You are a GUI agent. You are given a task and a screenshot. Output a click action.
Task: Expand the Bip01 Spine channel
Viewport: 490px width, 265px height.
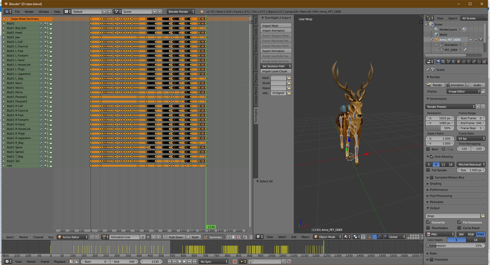pos(4,147)
